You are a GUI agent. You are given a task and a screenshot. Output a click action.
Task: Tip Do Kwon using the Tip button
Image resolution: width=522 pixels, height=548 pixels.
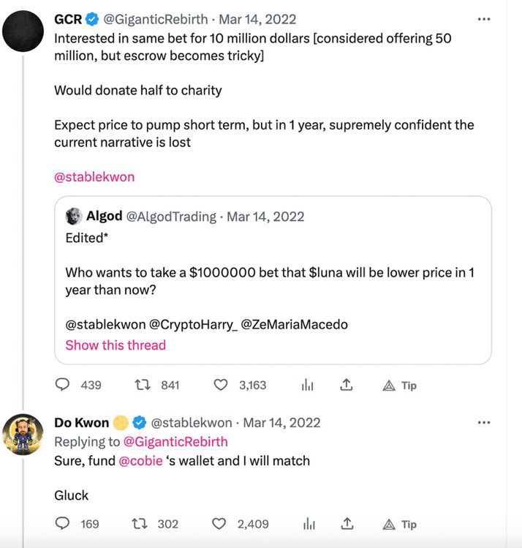click(401, 524)
